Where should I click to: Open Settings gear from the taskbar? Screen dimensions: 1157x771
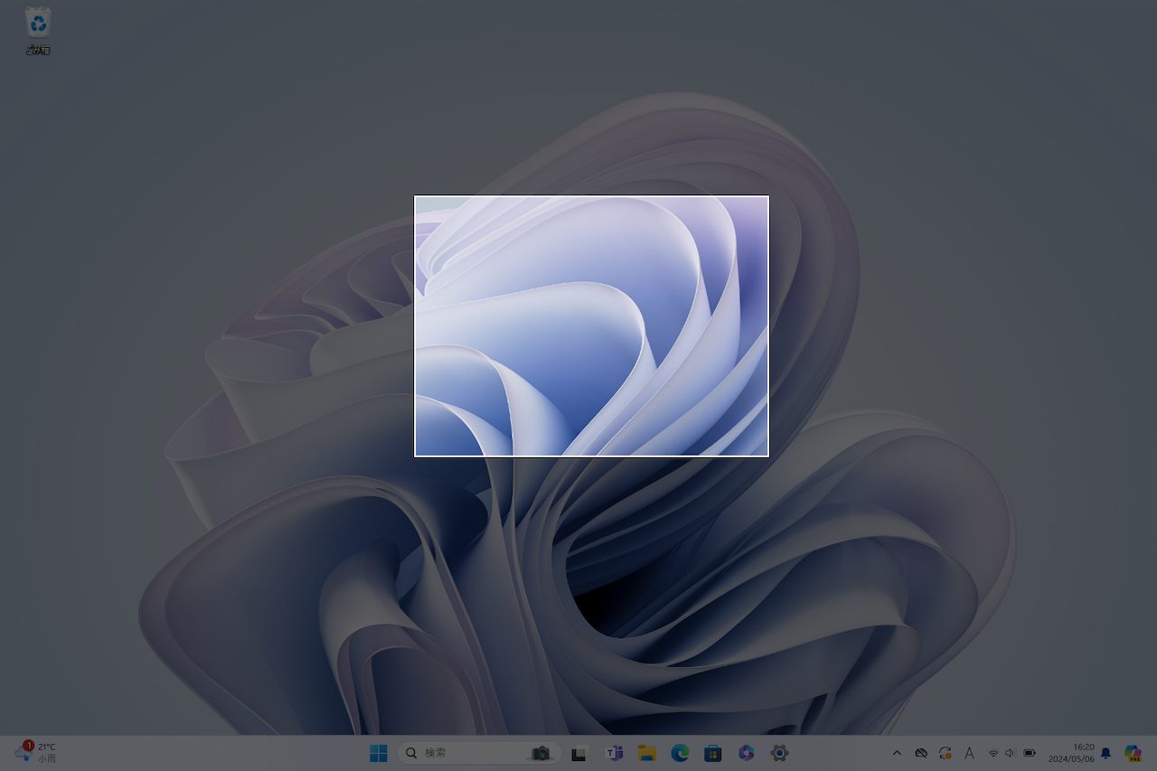point(779,753)
